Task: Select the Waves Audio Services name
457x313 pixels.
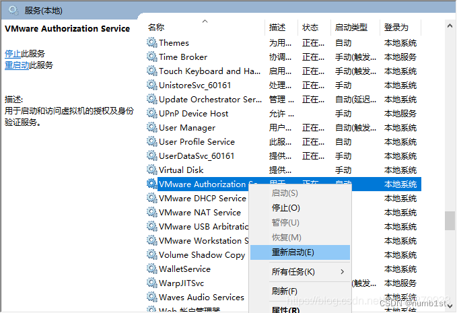Action: (201, 298)
